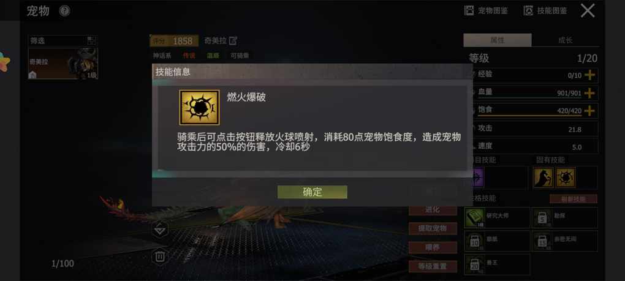Confirm with the 确定 button
Viewport: 625px width, 281px height.
pyautogui.click(x=312, y=192)
